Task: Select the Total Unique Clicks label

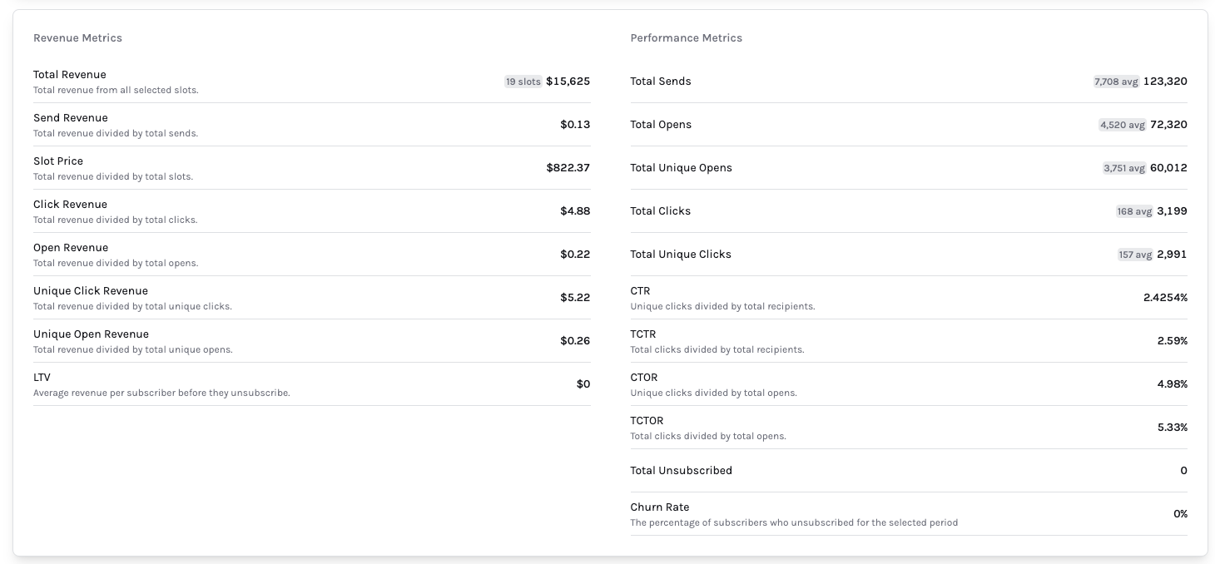Action: pyautogui.click(x=681, y=255)
